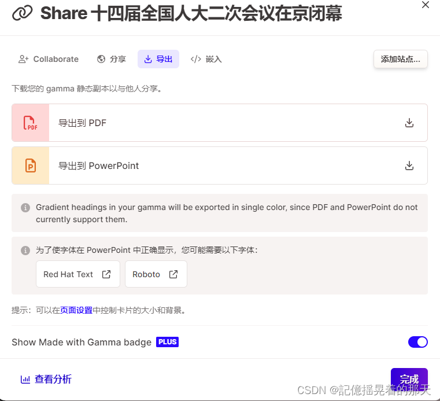The image size is (440, 401).
Task: Click download arrow in PDF row
Action: click(409, 123)
